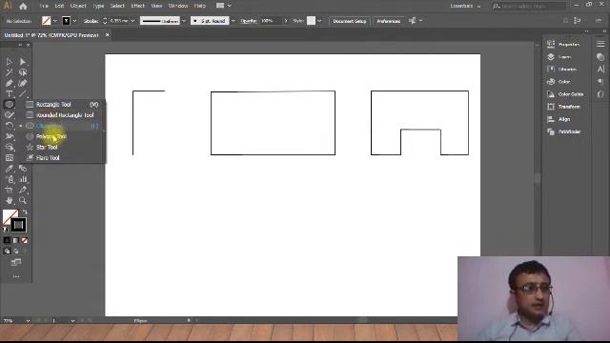The image size is (610, 343).
Task: Select the Zoom tool magnifier
Action: pos(23,200)
